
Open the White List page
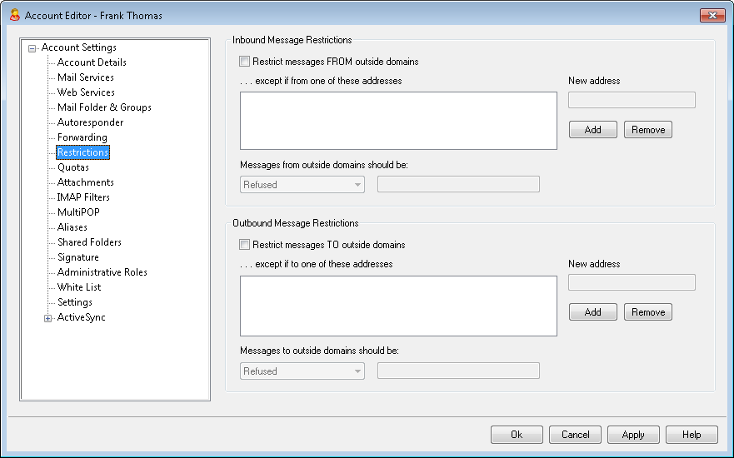click(x=79, y=286)
